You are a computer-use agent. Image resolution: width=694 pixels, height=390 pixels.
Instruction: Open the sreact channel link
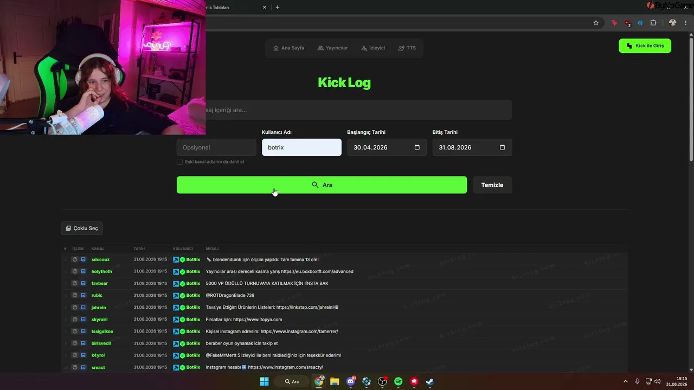(x=98, y=367)
